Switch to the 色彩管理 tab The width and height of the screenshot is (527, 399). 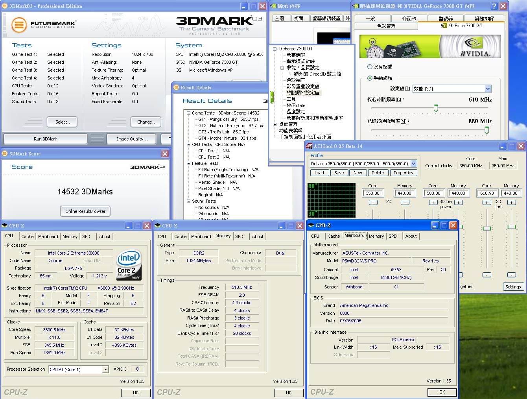386,26
